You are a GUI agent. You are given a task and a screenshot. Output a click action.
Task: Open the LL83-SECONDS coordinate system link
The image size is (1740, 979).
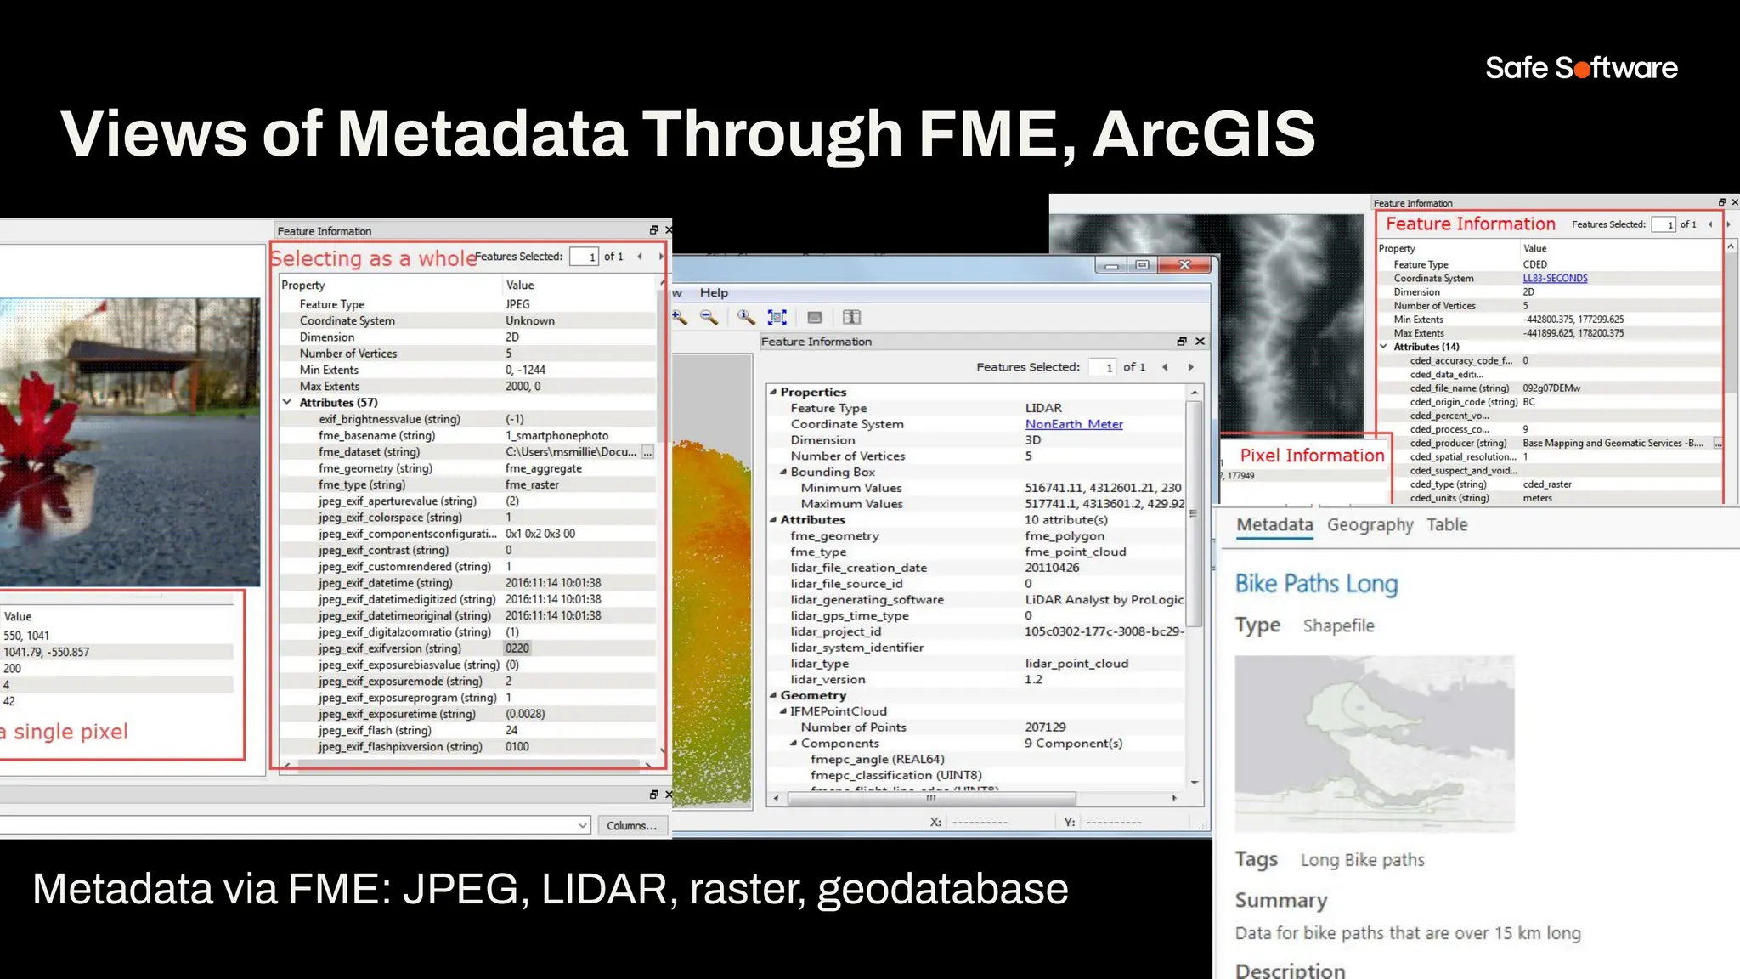click(1555, 279)
